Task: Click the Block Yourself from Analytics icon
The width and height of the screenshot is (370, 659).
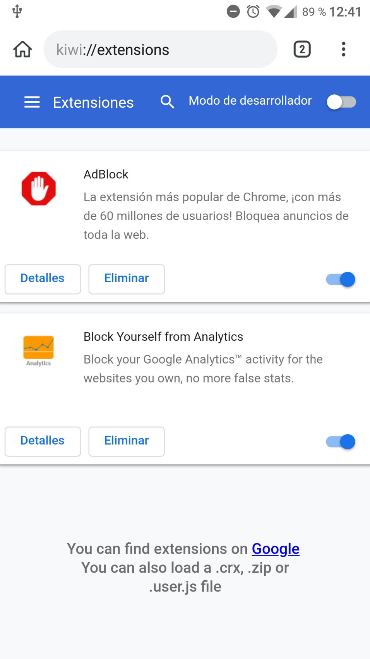Action: pyautogui.click(x=39, y=350)
